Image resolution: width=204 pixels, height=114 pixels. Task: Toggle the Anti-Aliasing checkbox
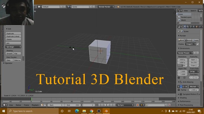181,82
